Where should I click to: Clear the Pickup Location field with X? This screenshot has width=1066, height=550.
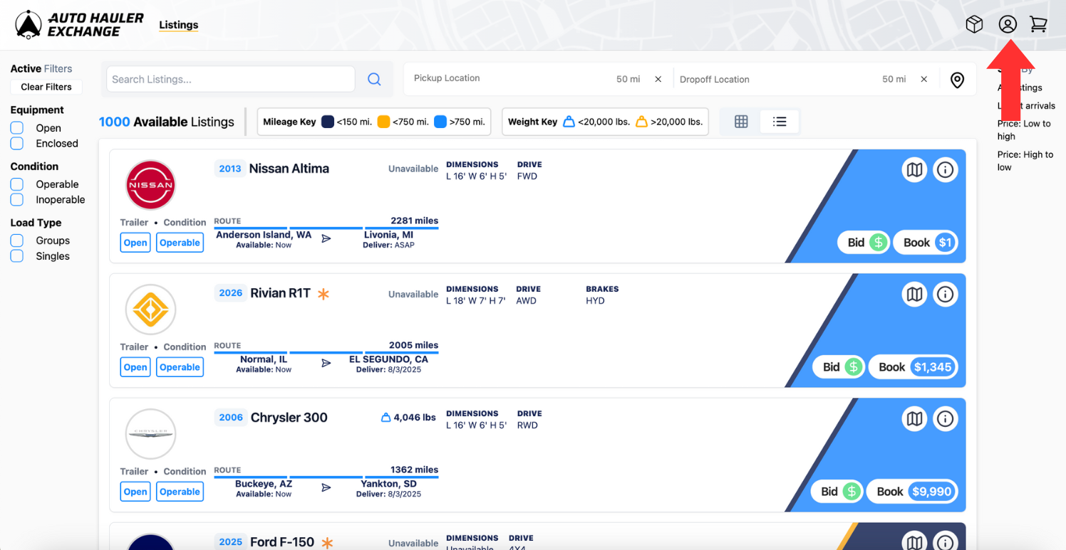(658, 79)
